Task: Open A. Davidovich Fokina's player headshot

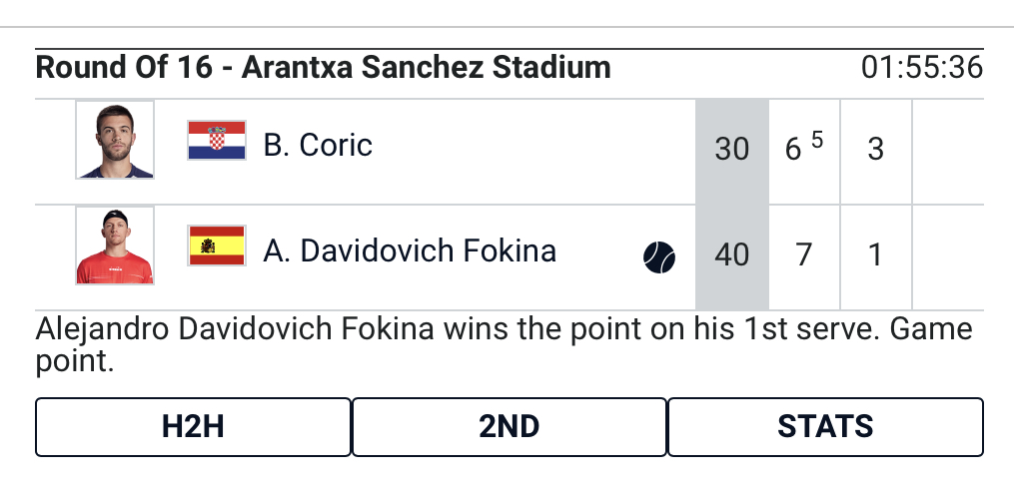Action: 115,246
